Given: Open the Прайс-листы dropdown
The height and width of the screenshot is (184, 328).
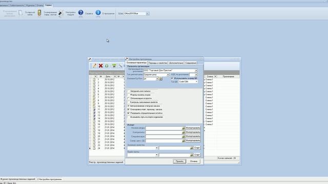Looking at the screenshot, I should pyautogui.click(x=156, y=155).
